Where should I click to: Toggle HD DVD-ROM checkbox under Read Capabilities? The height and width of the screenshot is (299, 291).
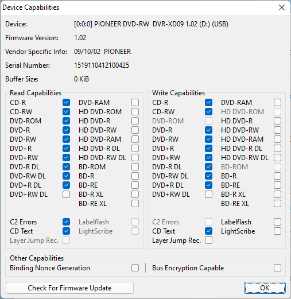135,112
